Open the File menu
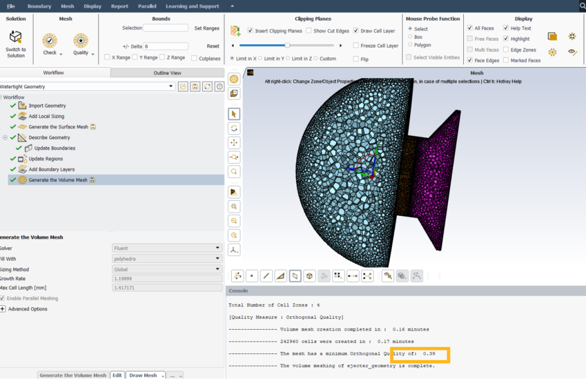Viewport: 586px width, 379px height. point(11,6)
